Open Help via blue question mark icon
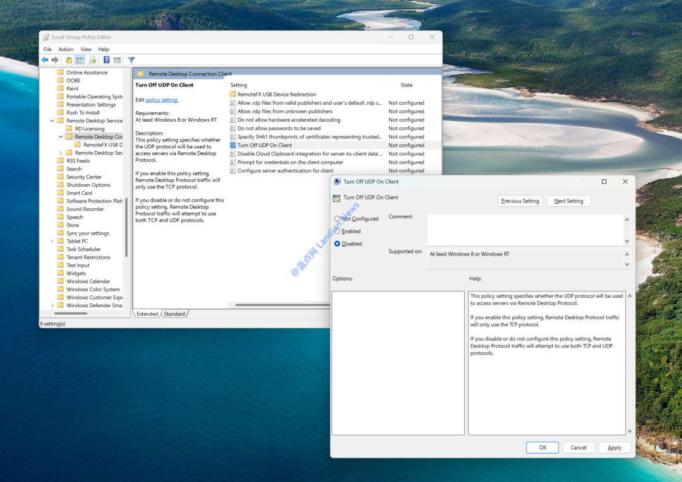This screenshot has height=482, width=682. coord(107,60)
